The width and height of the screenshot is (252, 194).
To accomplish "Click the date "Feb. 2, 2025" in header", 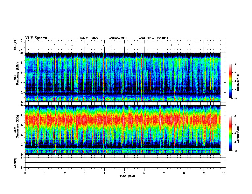I will tap(89, 38).
